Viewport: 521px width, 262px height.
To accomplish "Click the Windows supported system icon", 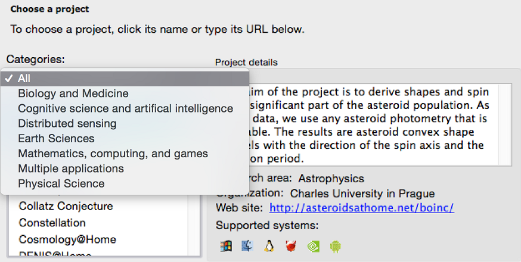I will [x=226, y=245].
